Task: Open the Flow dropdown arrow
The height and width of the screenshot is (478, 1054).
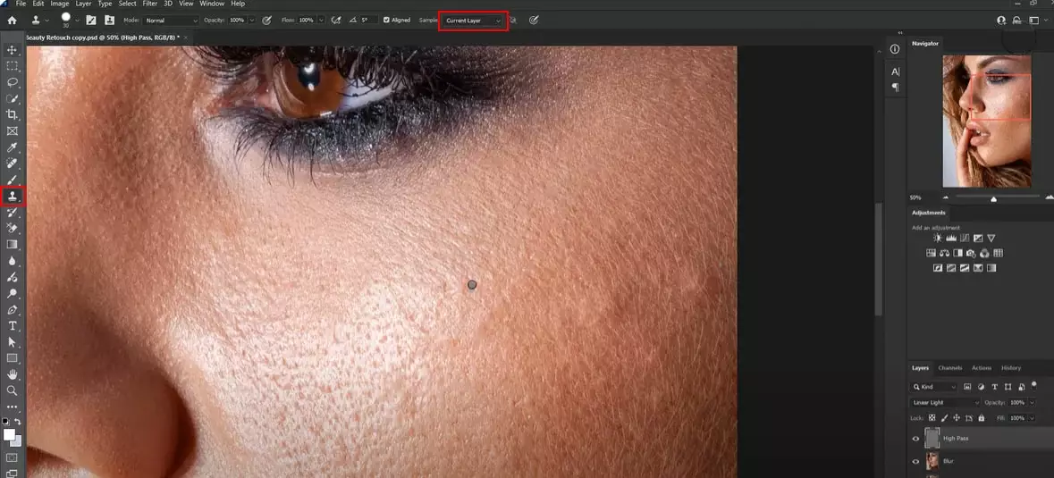Action: coord(321,21)
